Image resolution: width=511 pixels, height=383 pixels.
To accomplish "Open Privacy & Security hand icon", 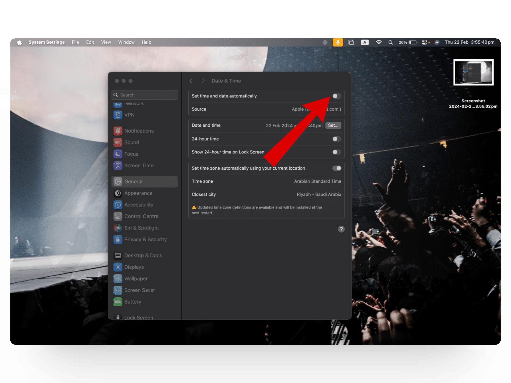I will pyautogui.click(x=118, y=240).
